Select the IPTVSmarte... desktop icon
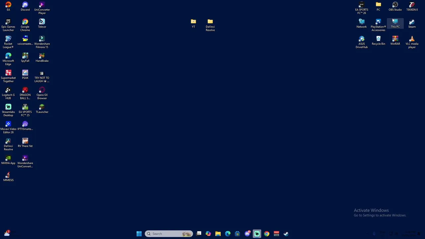Viewport: 425px width, 239px height. [x=25, y=126]
